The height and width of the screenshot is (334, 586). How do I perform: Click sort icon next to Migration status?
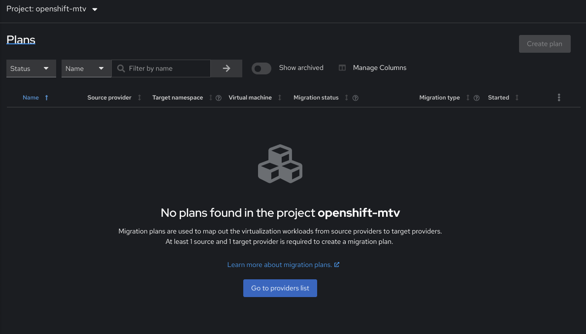347,98
